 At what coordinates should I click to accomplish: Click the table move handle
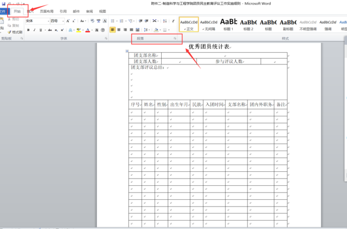click(127, 51)
